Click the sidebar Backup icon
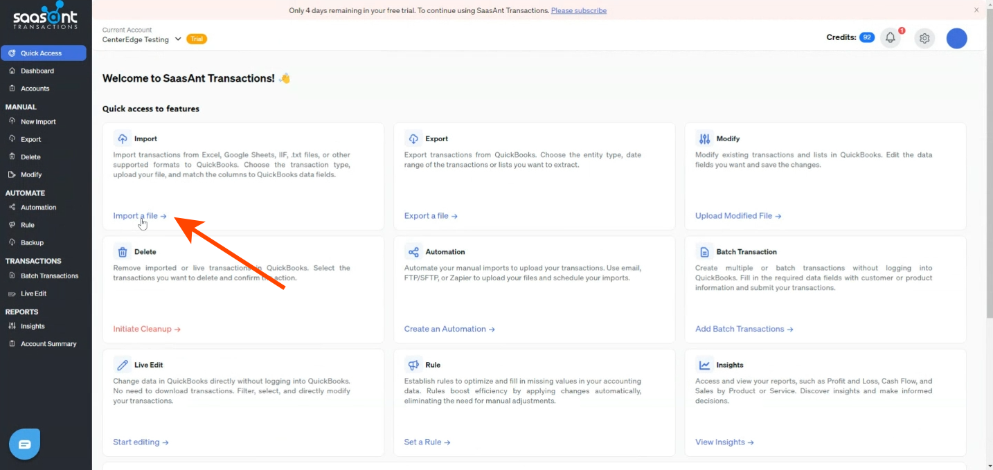 point(12,242)
